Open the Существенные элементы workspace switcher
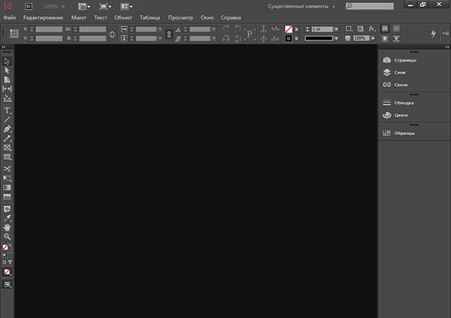This screenshot has height=318, width=451. pos(301,6)
